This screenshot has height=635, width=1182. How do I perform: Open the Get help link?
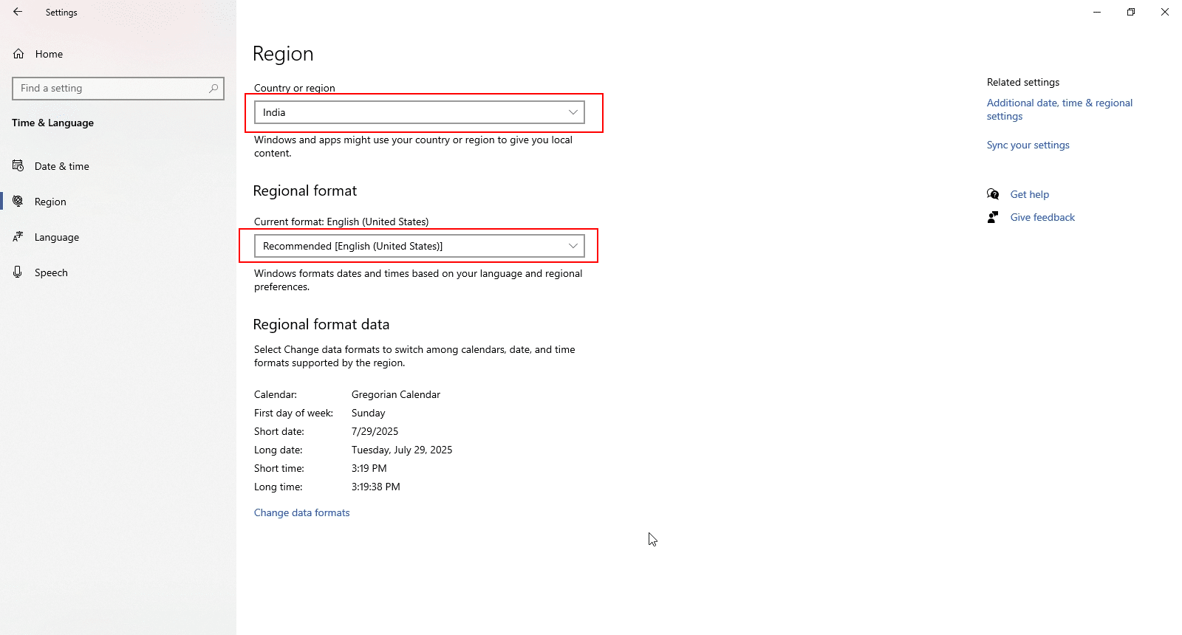tap(1030, 194)
